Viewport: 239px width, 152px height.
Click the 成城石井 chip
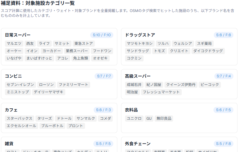pyautogui.click(x=134, y=85)
